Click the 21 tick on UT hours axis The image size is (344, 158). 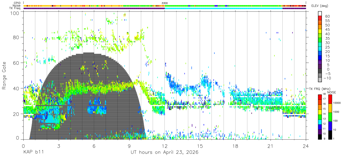pos(271,146)
